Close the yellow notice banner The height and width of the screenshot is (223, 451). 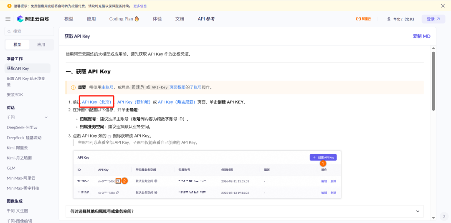click(x=443, y=6)
